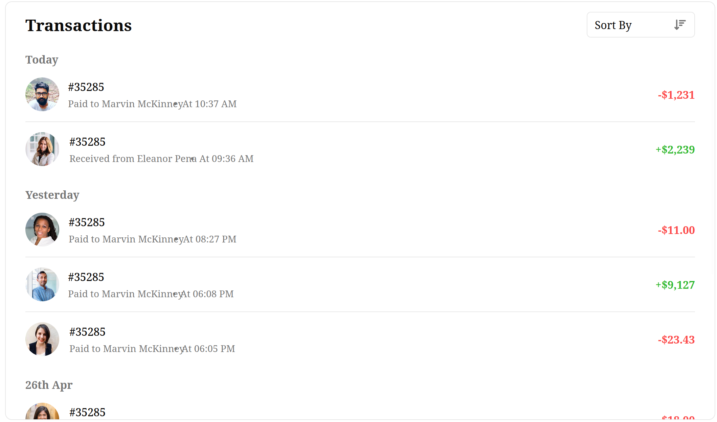Click the avatar under 26th Apr

[x=42, y=411]
